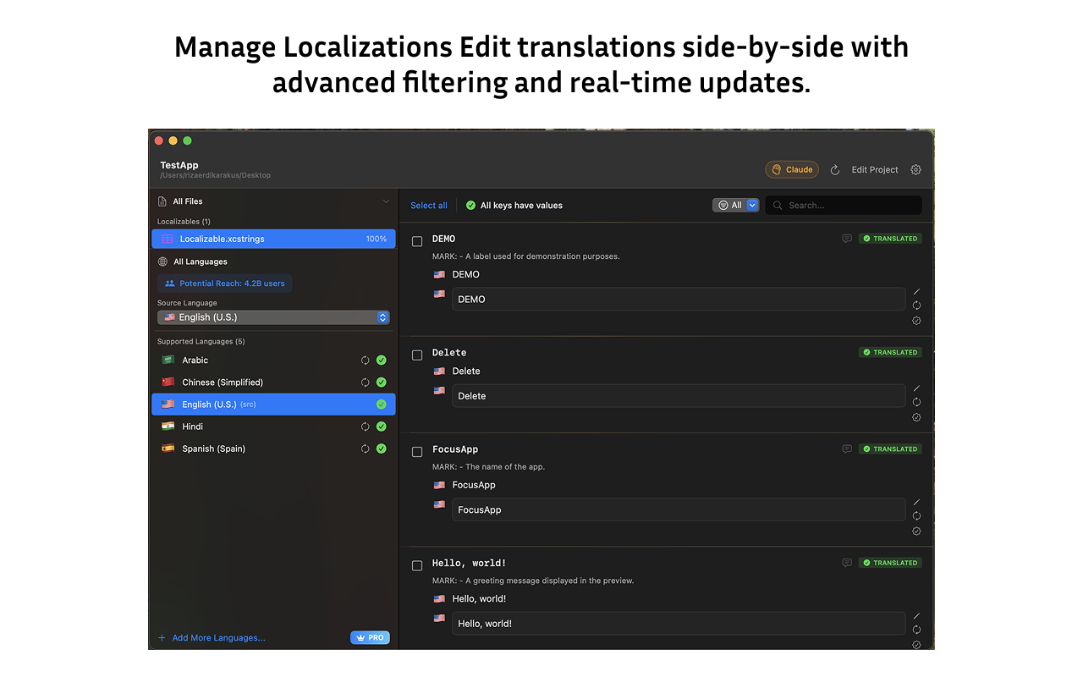Click the refresh icon in the top toolbar
Image resolution: width=1083 pixels, height=677 pixels.
coord(834,169)
